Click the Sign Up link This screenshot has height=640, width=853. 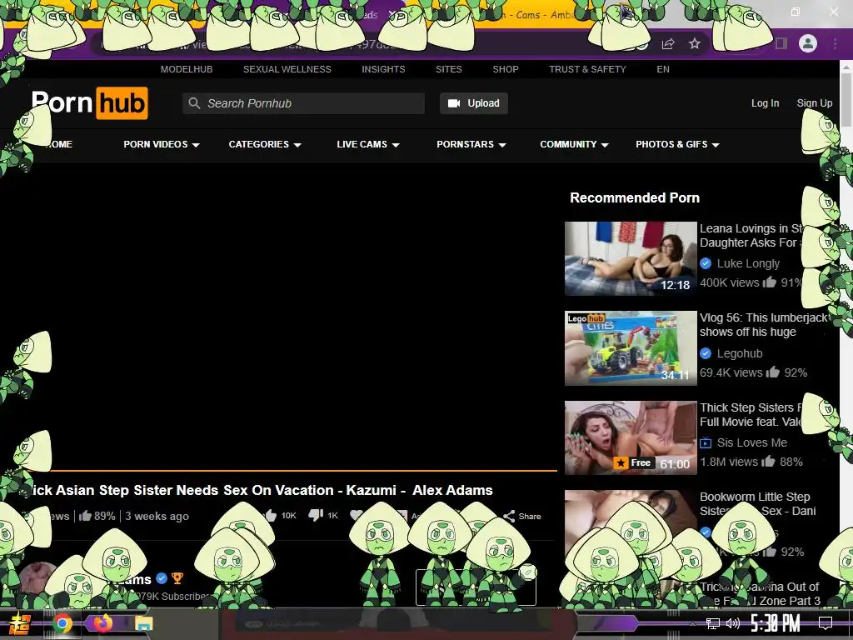(815, 102)
